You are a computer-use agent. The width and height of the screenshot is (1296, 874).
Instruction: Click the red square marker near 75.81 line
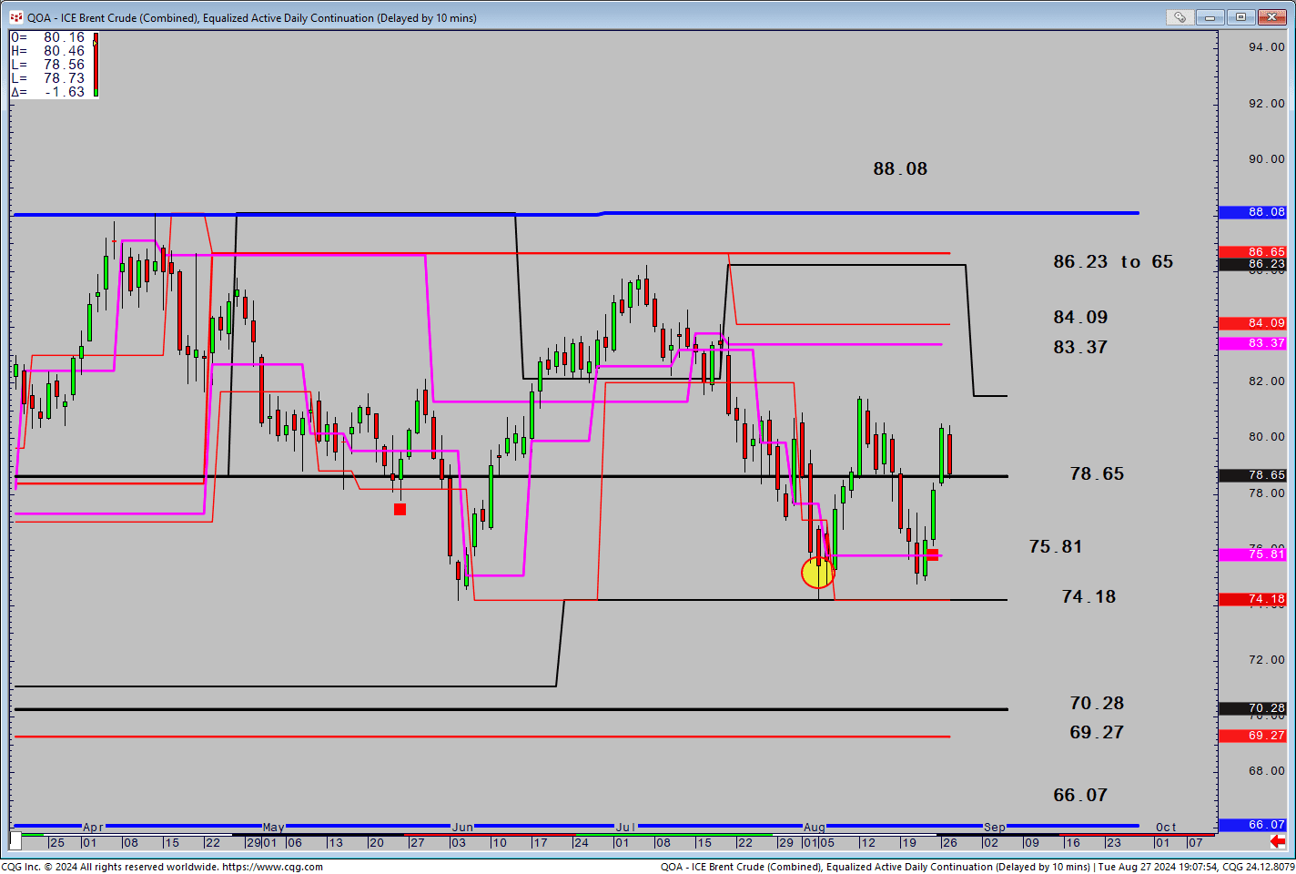click(x=932, y=554)
